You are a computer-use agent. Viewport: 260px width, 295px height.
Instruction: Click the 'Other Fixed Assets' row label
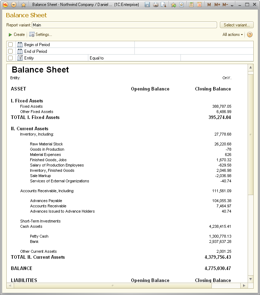pos(37,112)
